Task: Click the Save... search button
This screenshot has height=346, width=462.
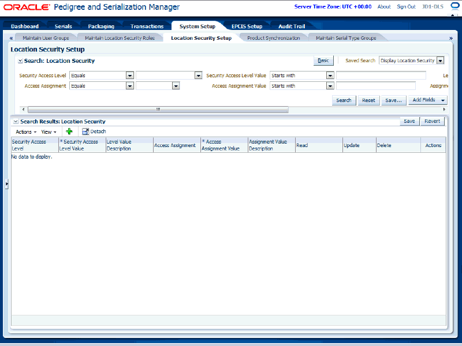Action: pos(394,100)
